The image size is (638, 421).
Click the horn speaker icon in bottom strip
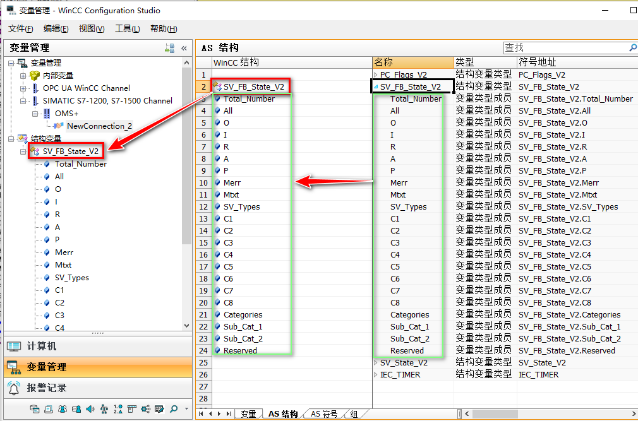coord(90,409)
